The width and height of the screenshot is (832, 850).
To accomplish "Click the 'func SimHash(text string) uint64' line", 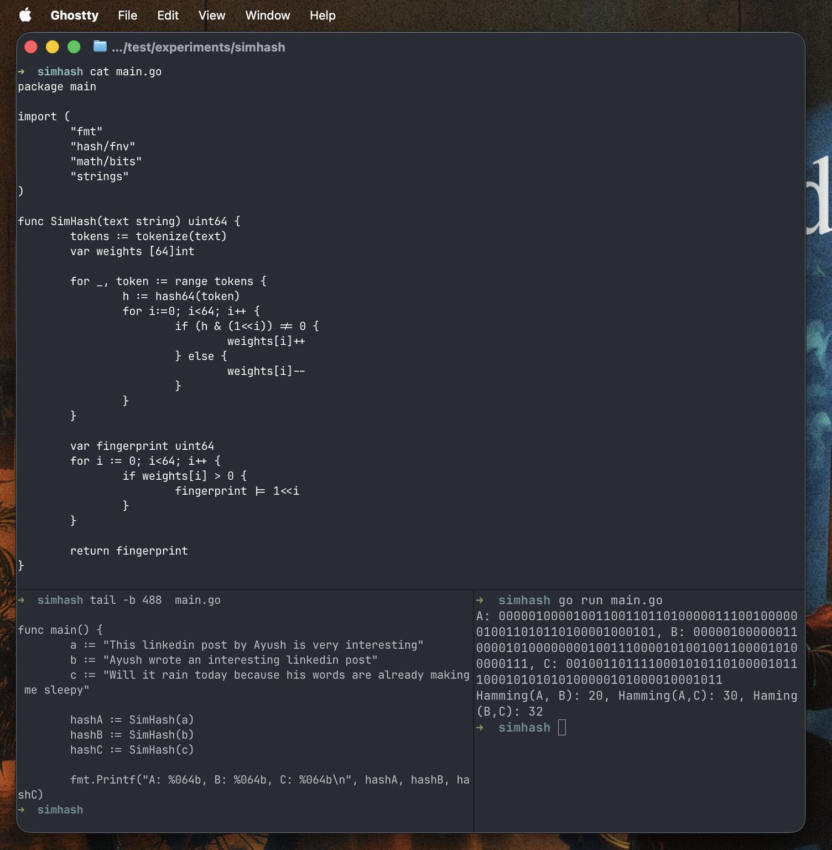I will coord(129,221).
